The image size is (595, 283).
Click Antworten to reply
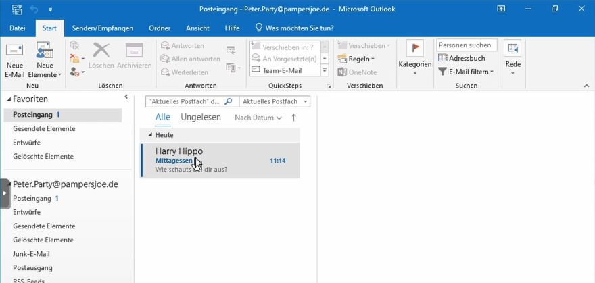coord(183,45)
